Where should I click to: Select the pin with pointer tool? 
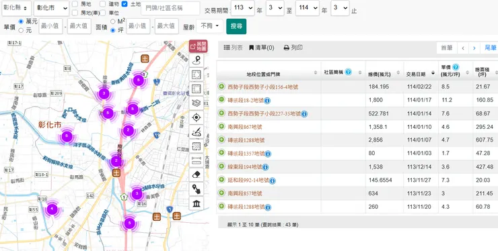[x=197, y=189]
